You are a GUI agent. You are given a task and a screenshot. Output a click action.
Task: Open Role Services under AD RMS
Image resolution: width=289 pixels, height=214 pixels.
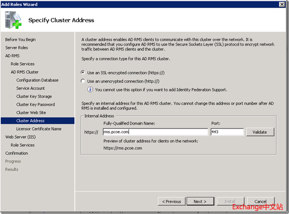point(23,64)
